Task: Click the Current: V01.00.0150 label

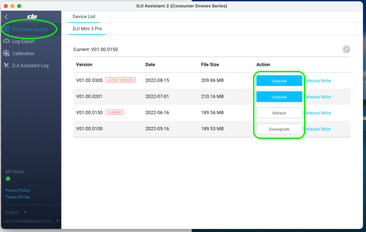Action: coord(95,50)
